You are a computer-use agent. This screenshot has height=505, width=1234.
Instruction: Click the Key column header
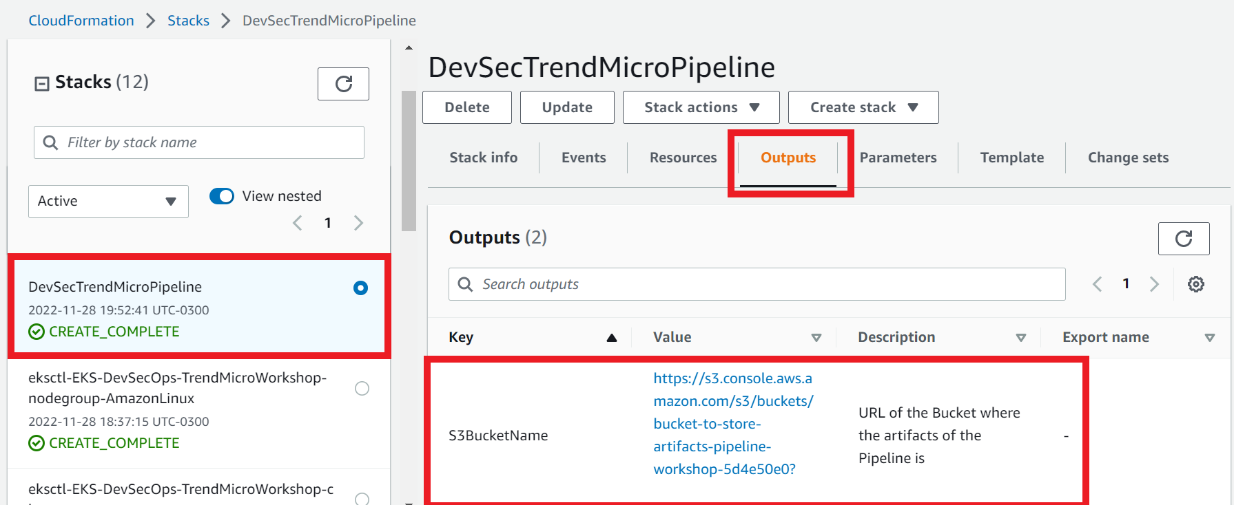[461, 338]
